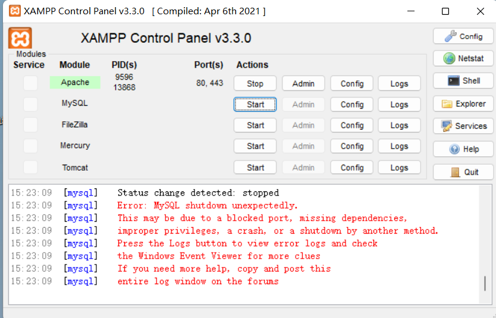Toggle the Tomcat service checkbox

31,167
